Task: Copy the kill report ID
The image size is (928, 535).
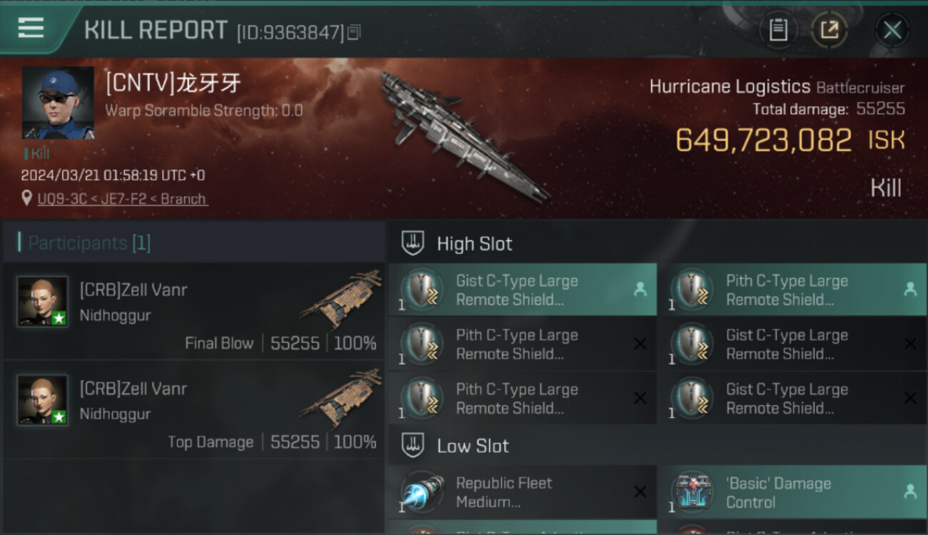Action: point(354,32)
